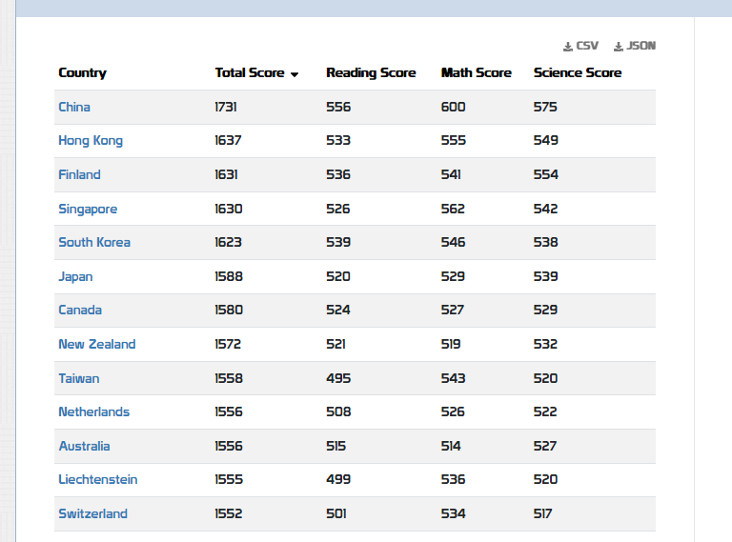Open the Canada country link
The image size is (732, 542).
(x=80, y=310)
